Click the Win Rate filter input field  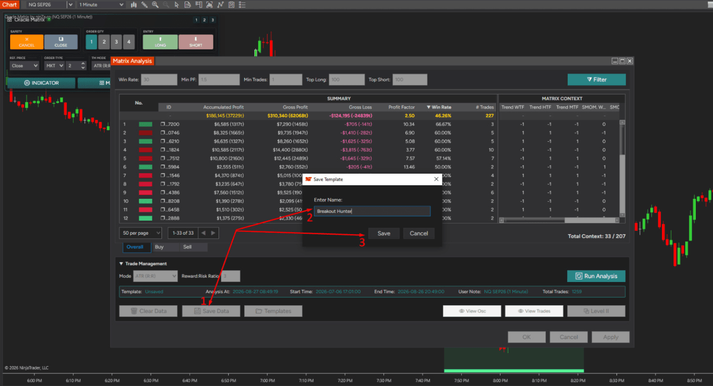[x=159, y=79]
